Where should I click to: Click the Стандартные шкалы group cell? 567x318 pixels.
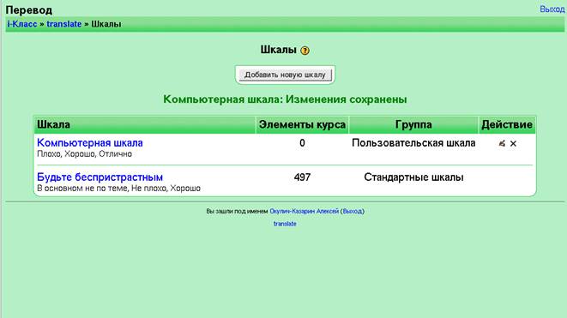[x=413, y=177]
